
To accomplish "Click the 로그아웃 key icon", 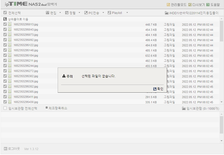I will point(5,149).
